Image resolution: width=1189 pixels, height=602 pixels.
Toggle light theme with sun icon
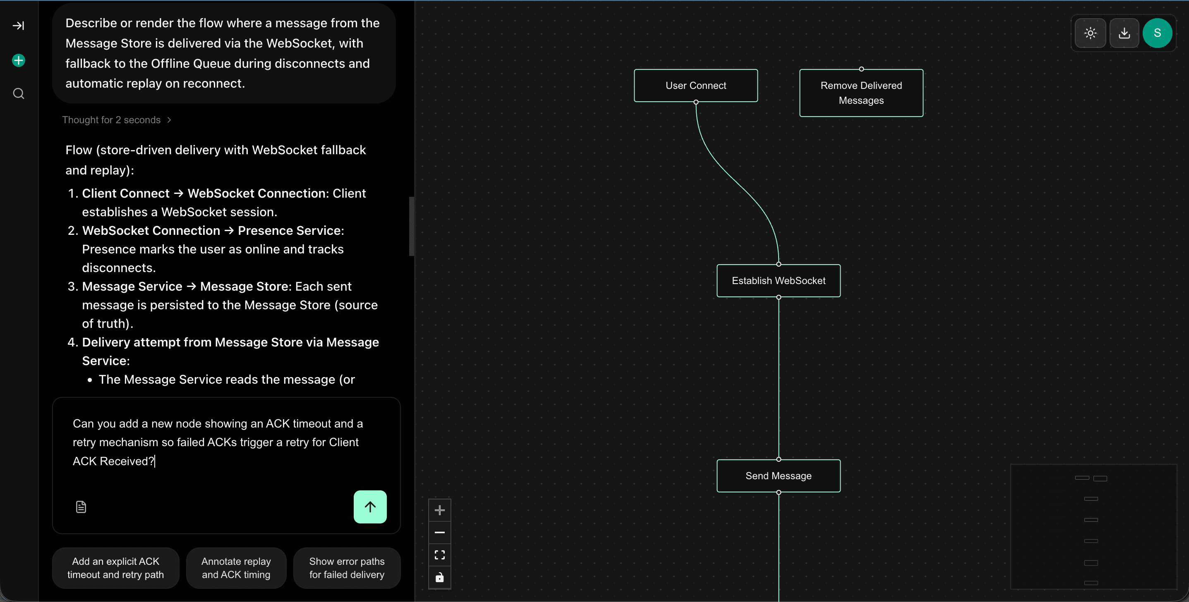(x=1090, y=33)
